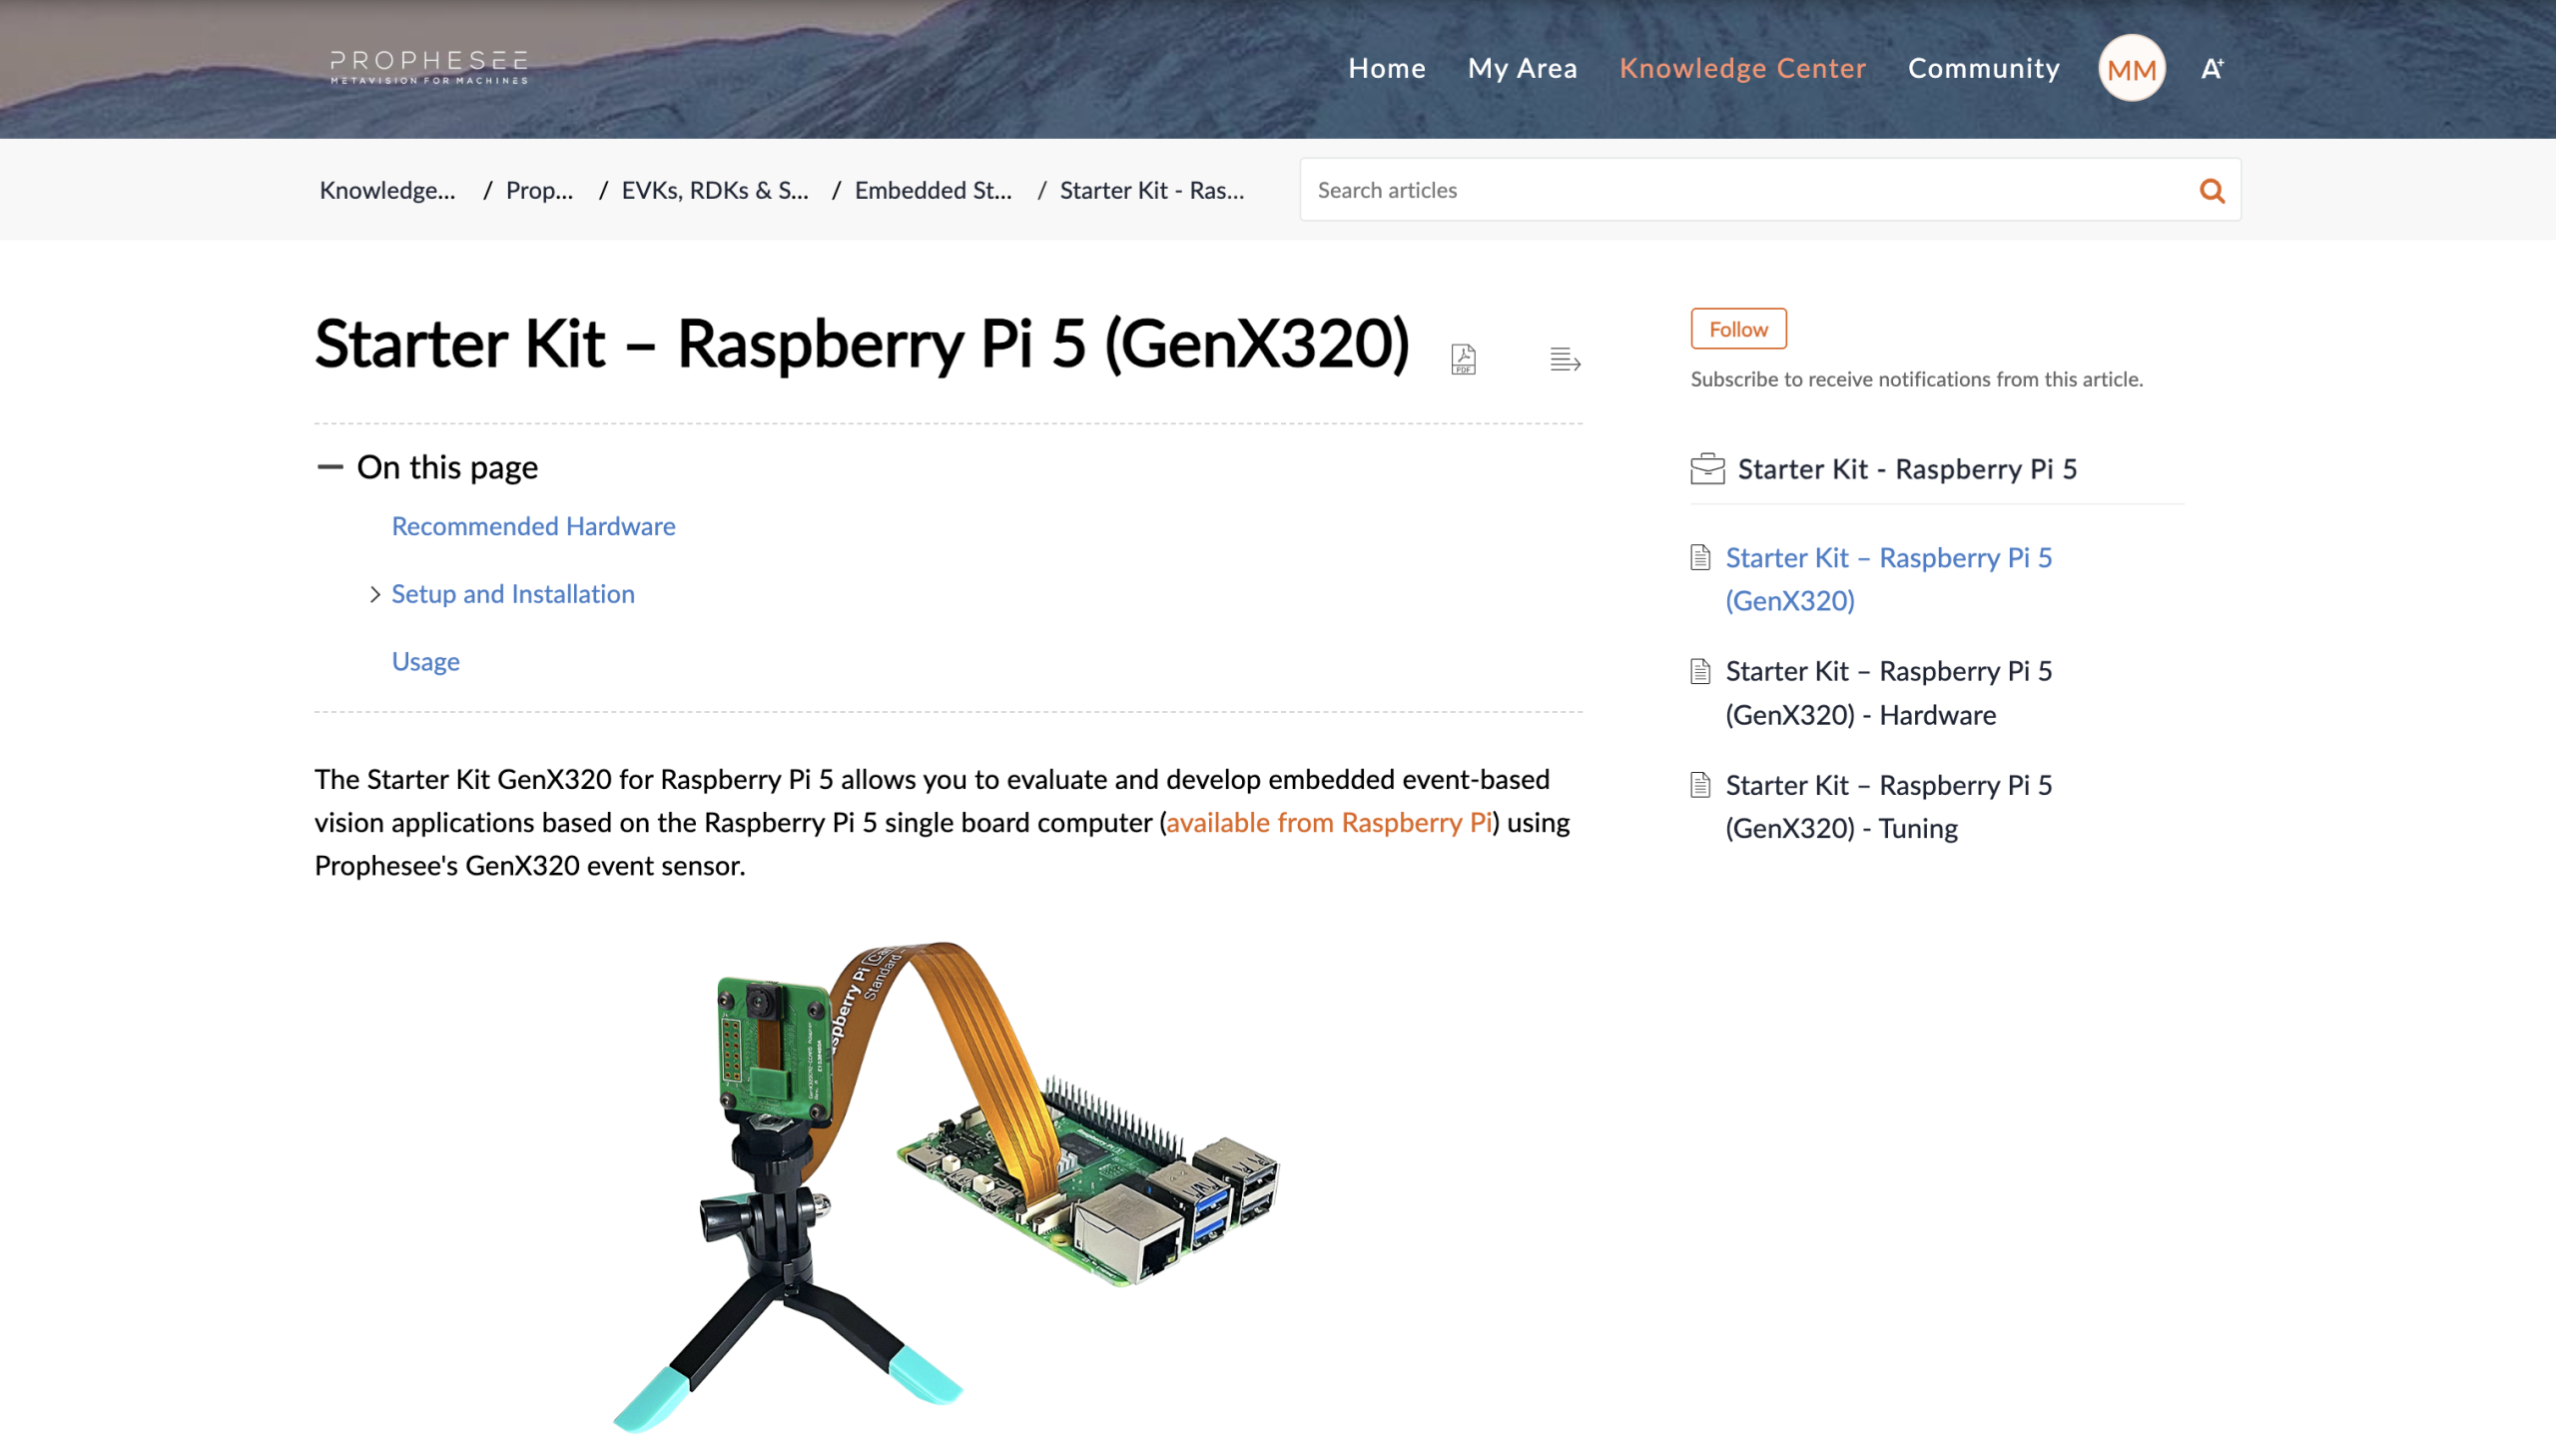Open the GenX320 Tuning article
Image resolution: width=2556 pixels, height=1446 pixels.
tap(1888, 807)
